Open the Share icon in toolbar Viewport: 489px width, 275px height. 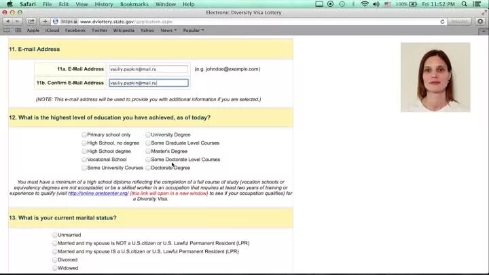(x=31, y=21)
